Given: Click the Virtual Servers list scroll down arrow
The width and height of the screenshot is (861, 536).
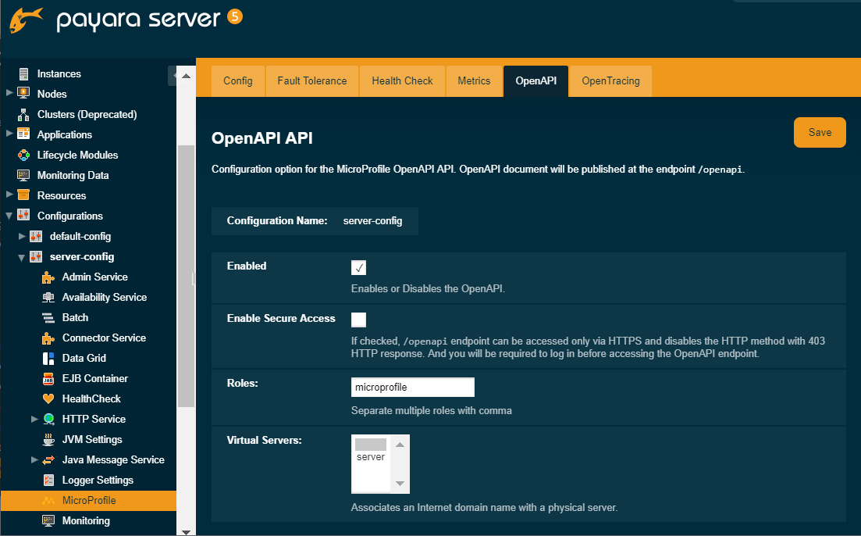Looking at the screenshot, I should coord(400,483).
